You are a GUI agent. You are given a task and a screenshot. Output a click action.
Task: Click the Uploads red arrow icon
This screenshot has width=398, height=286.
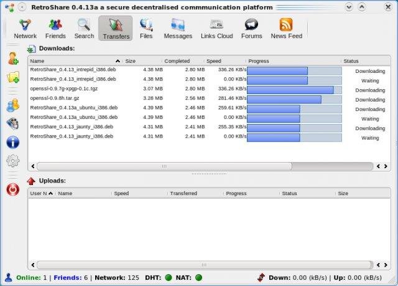[x=31, y=181]
